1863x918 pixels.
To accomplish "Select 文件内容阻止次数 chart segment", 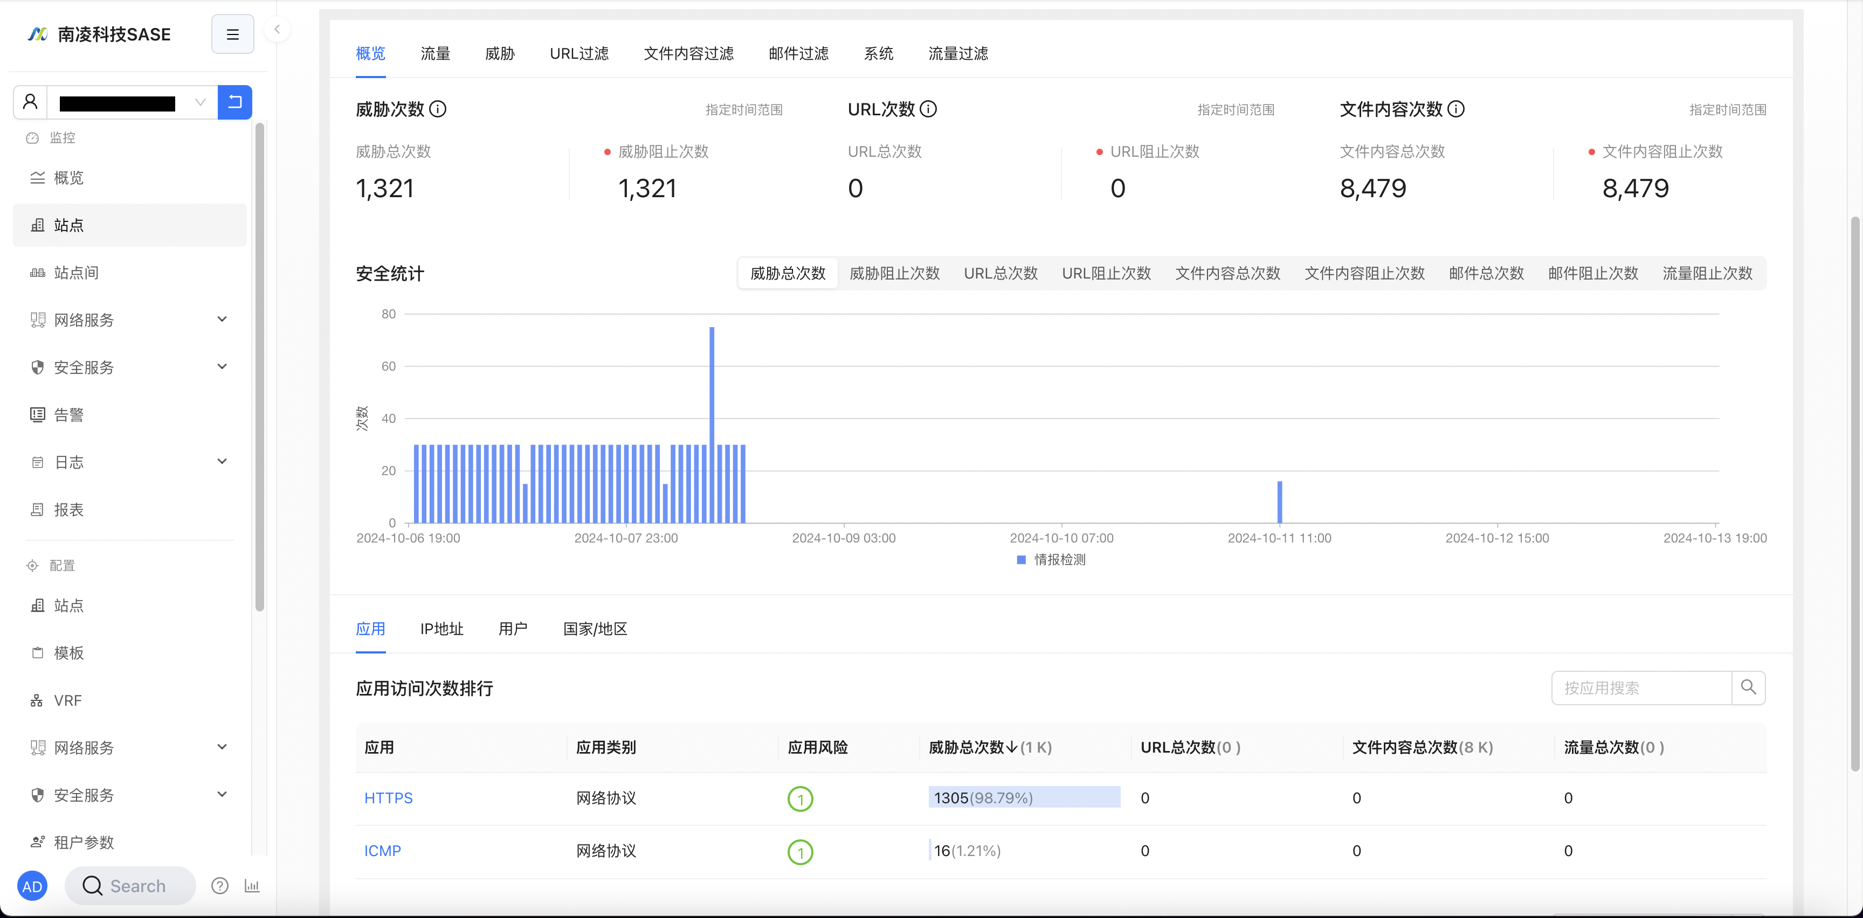I will coord(1365,273).
